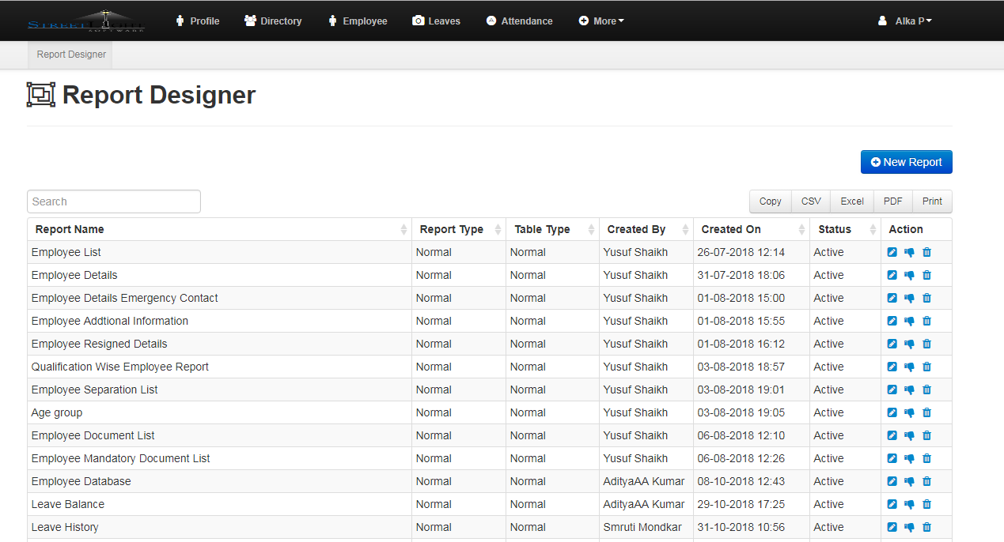Image resolution: width=1004 pixels, height=542 pixels.
Task: Create a New Report
Action: (906, 162)
